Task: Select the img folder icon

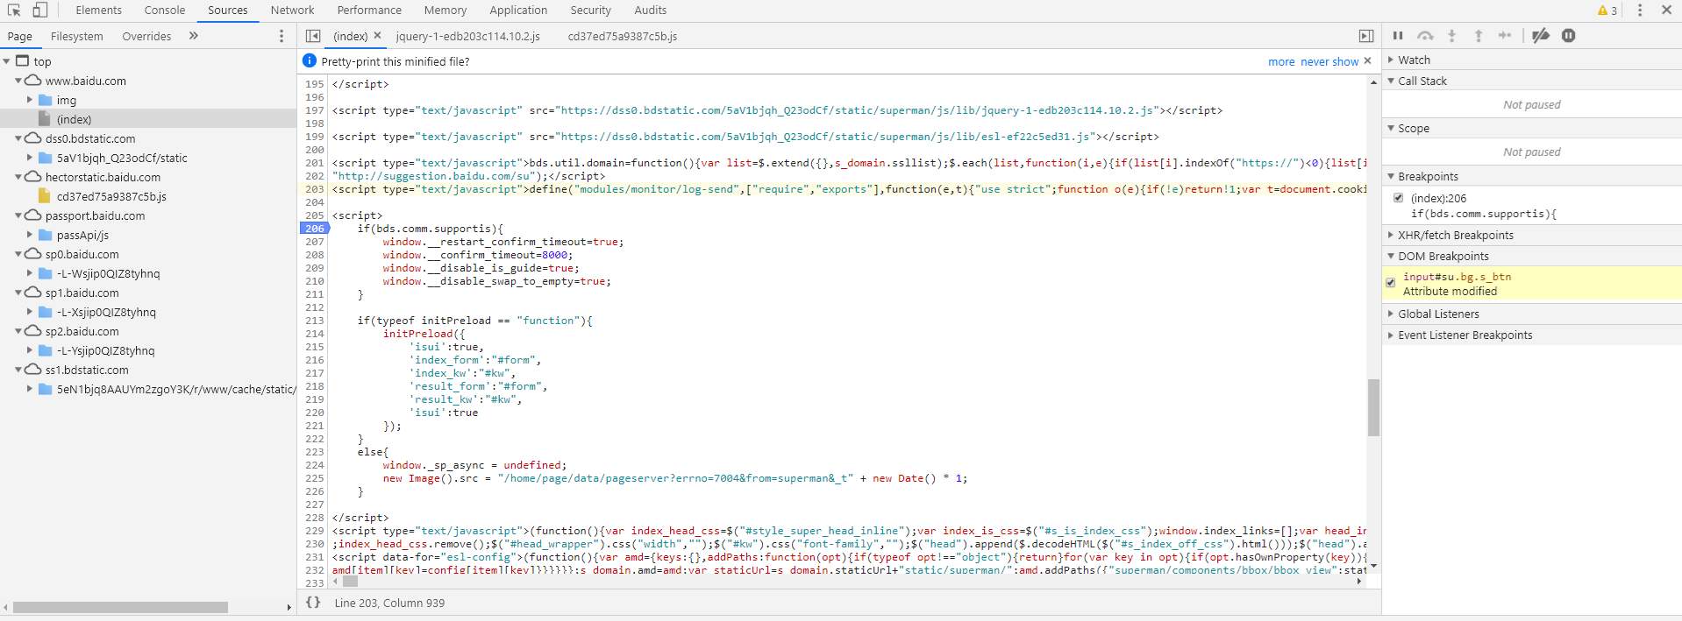Action: pos(46,100)
